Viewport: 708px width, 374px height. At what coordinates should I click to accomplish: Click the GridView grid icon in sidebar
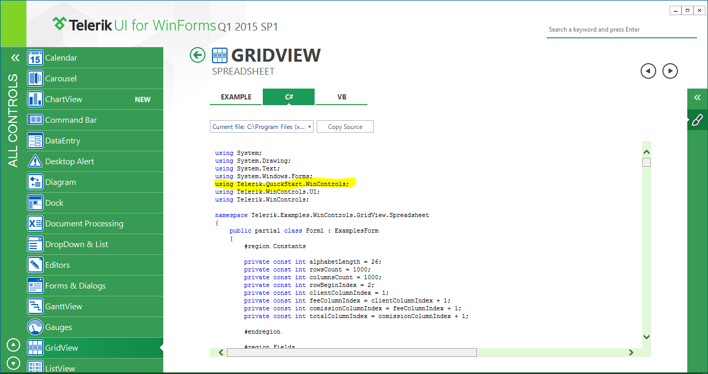(x=35, y=348)
